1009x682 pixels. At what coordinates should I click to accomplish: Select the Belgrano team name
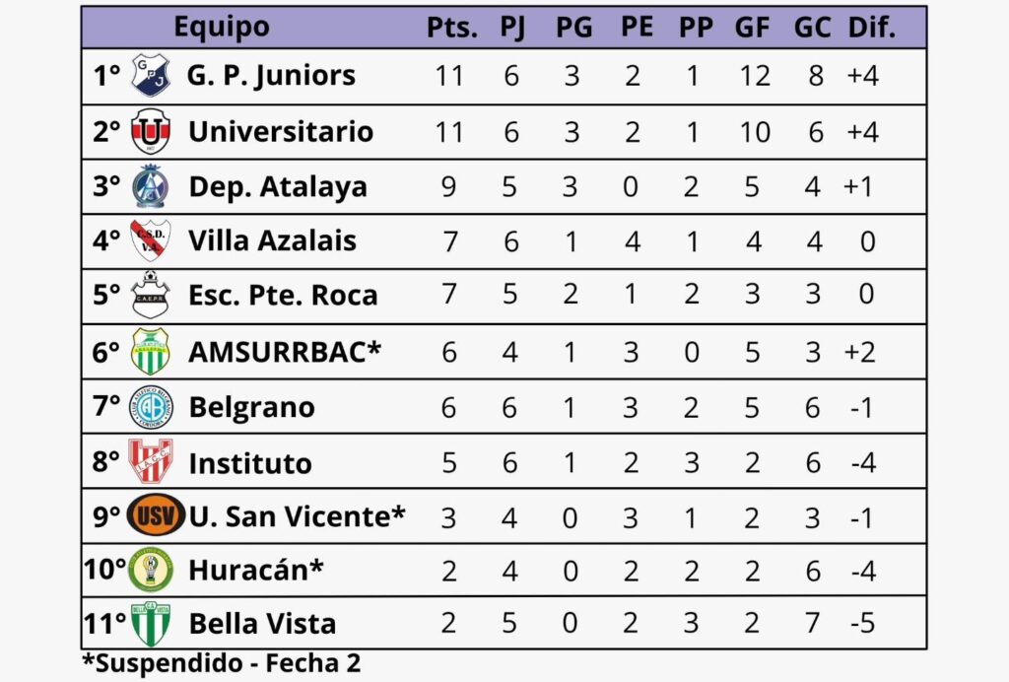(251, 407)
